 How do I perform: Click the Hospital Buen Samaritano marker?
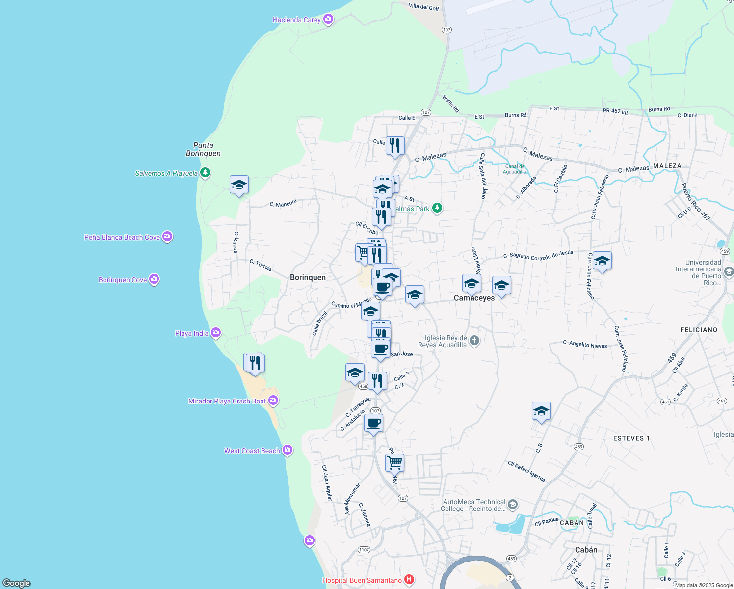[409, 579]
